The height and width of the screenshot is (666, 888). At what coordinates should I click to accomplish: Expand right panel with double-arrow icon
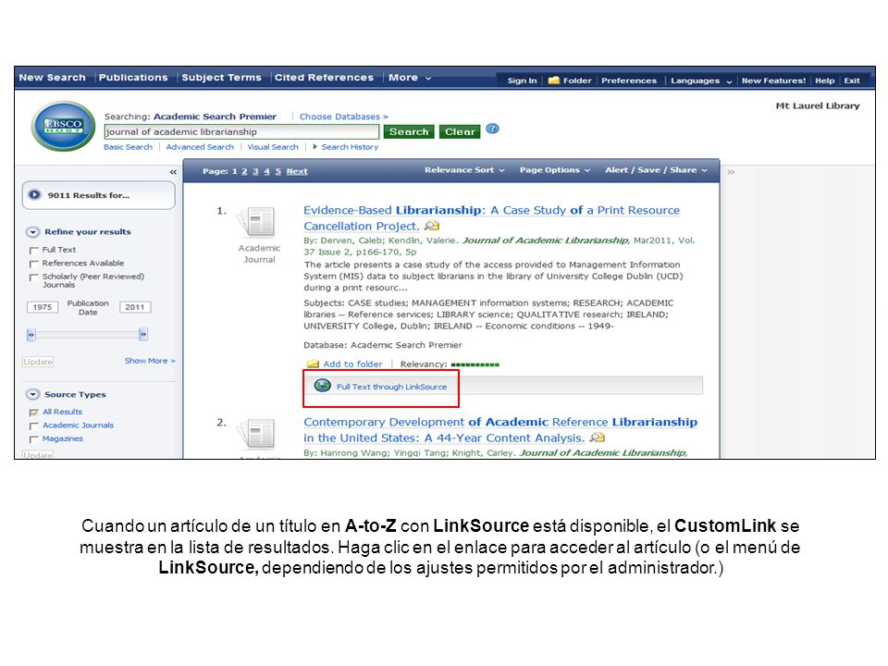[x=731, y=172]
